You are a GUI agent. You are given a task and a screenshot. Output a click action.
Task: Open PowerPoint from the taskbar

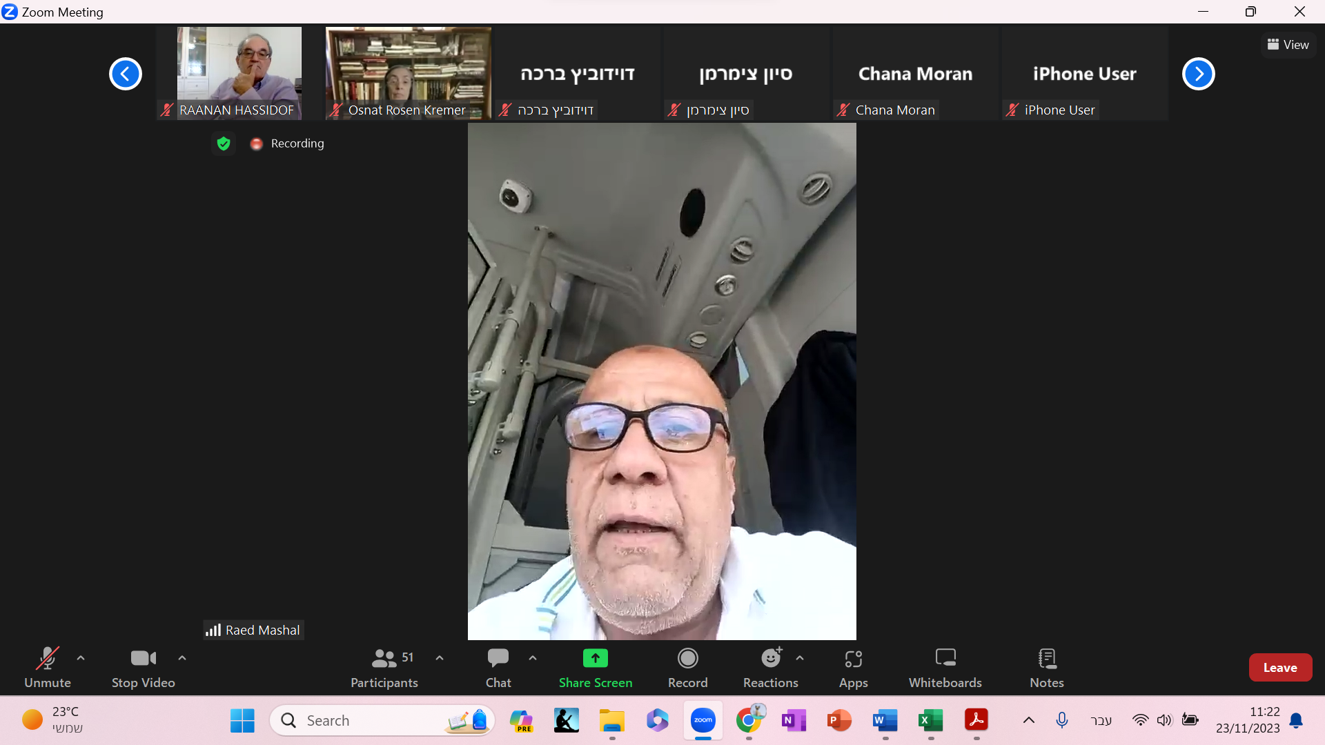tap(838, 720)
